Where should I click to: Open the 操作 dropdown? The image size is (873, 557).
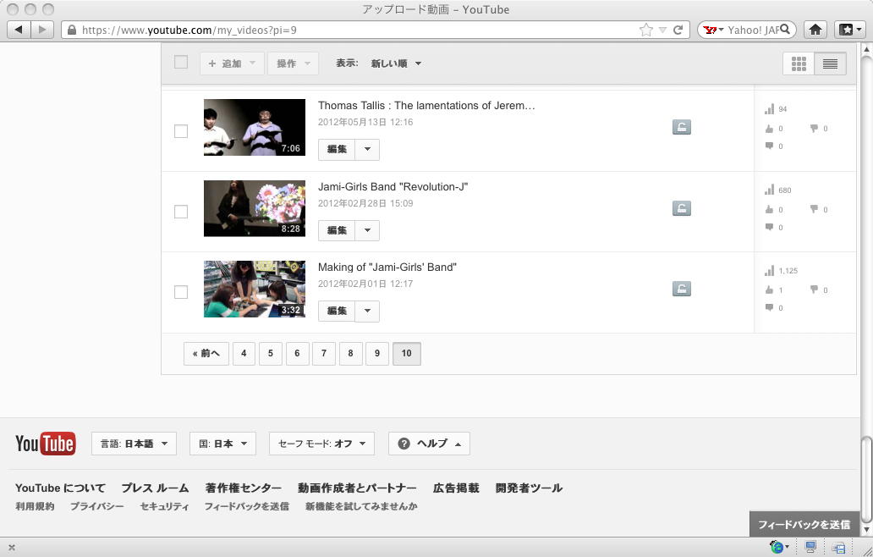293,63
